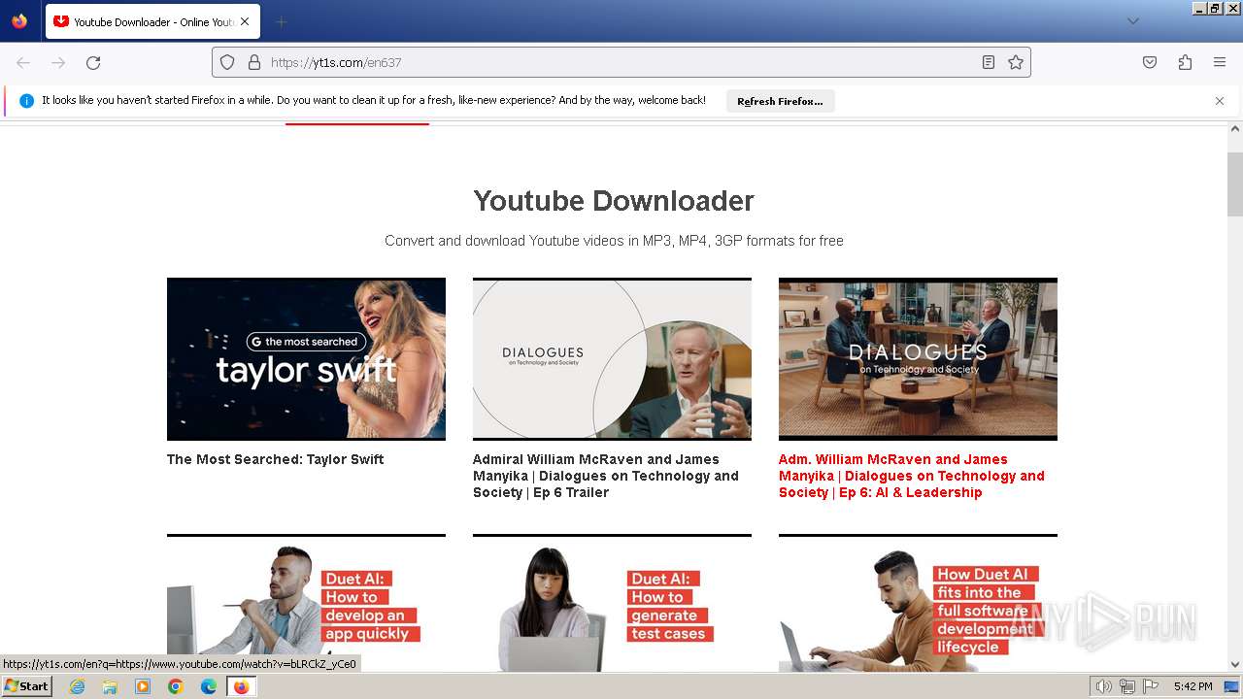
Task: Open the volume control in system tray
Action: pyautogui.click(x=1104, y=686)
